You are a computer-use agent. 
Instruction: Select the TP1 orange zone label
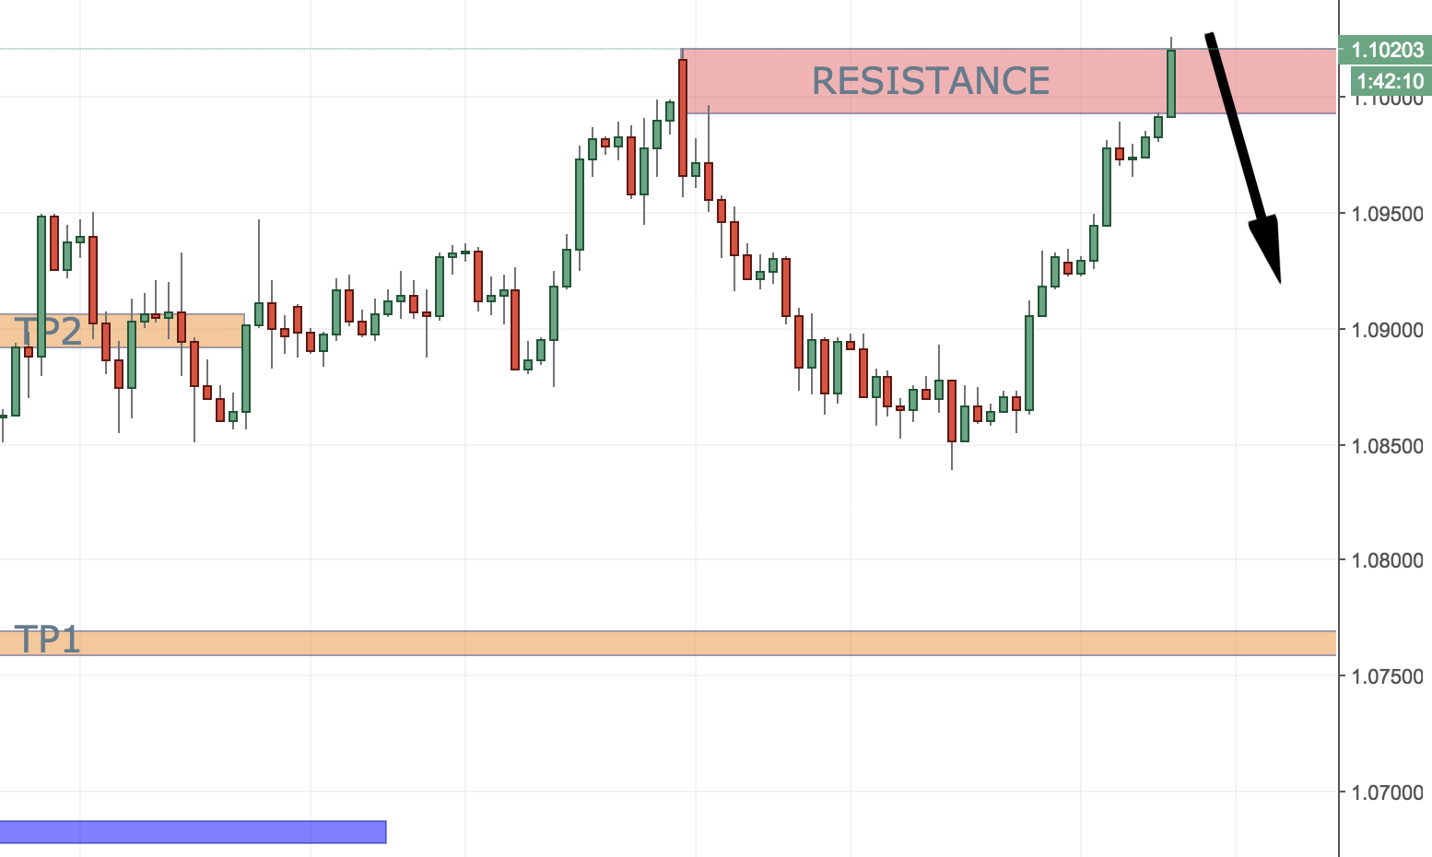coord(47,640)
